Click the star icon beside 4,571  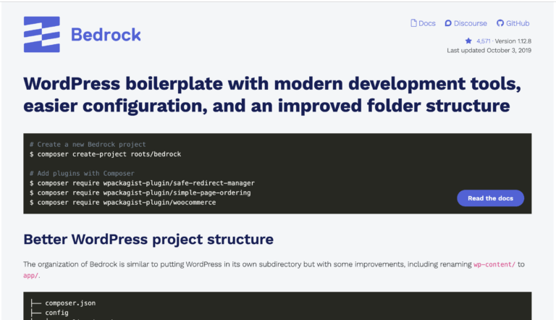click(x=468, y=41)
